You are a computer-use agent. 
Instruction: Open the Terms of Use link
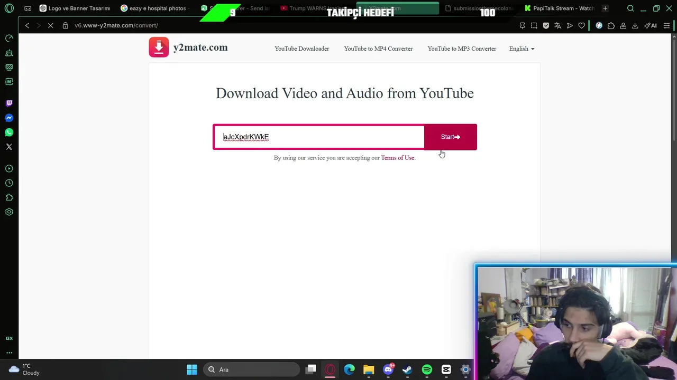click(x=397, y=158)
